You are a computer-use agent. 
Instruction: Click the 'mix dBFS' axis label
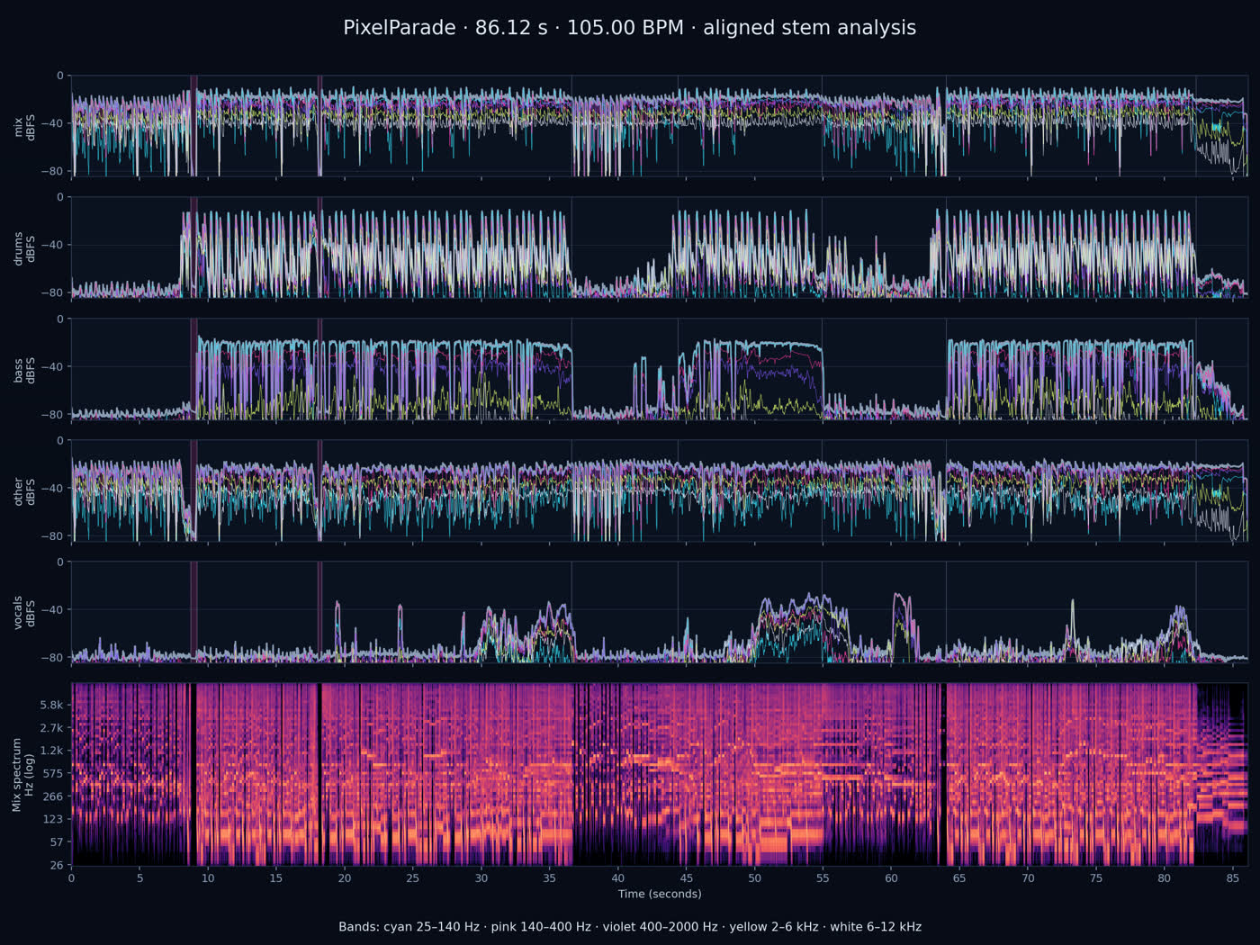click(x=24, y=127)
